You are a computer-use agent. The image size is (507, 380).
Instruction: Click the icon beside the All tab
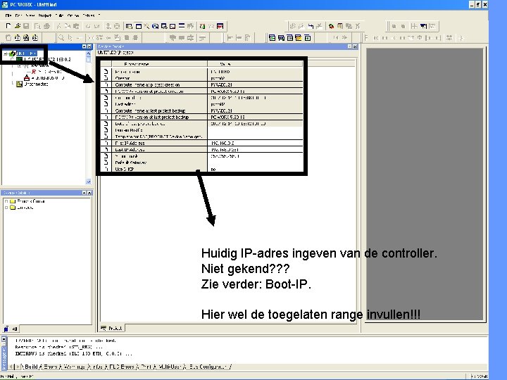coord(6,329)
